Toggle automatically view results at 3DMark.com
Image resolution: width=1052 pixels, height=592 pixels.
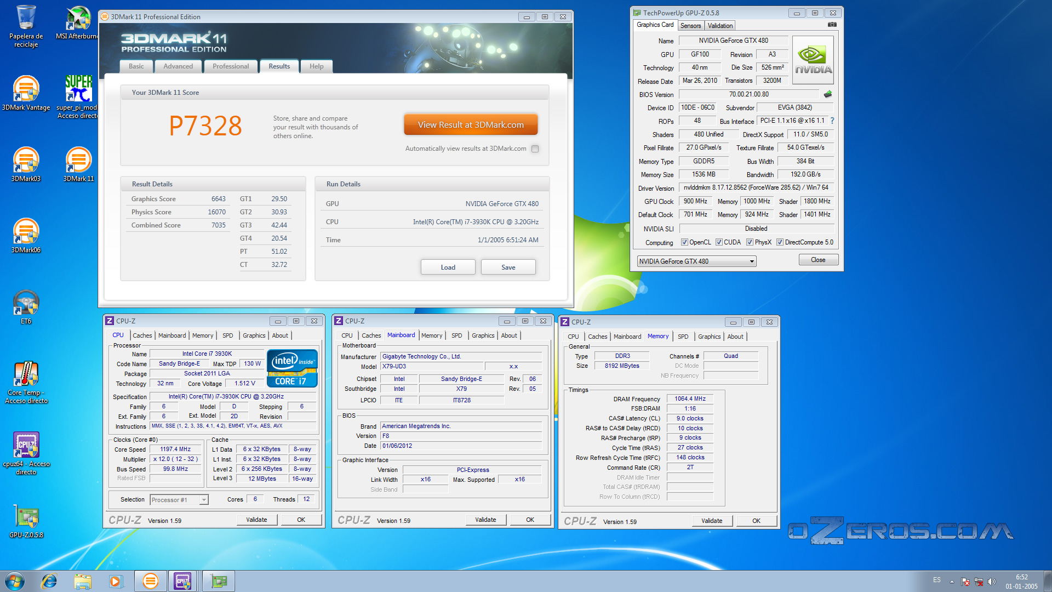click(x=535, y=149)
